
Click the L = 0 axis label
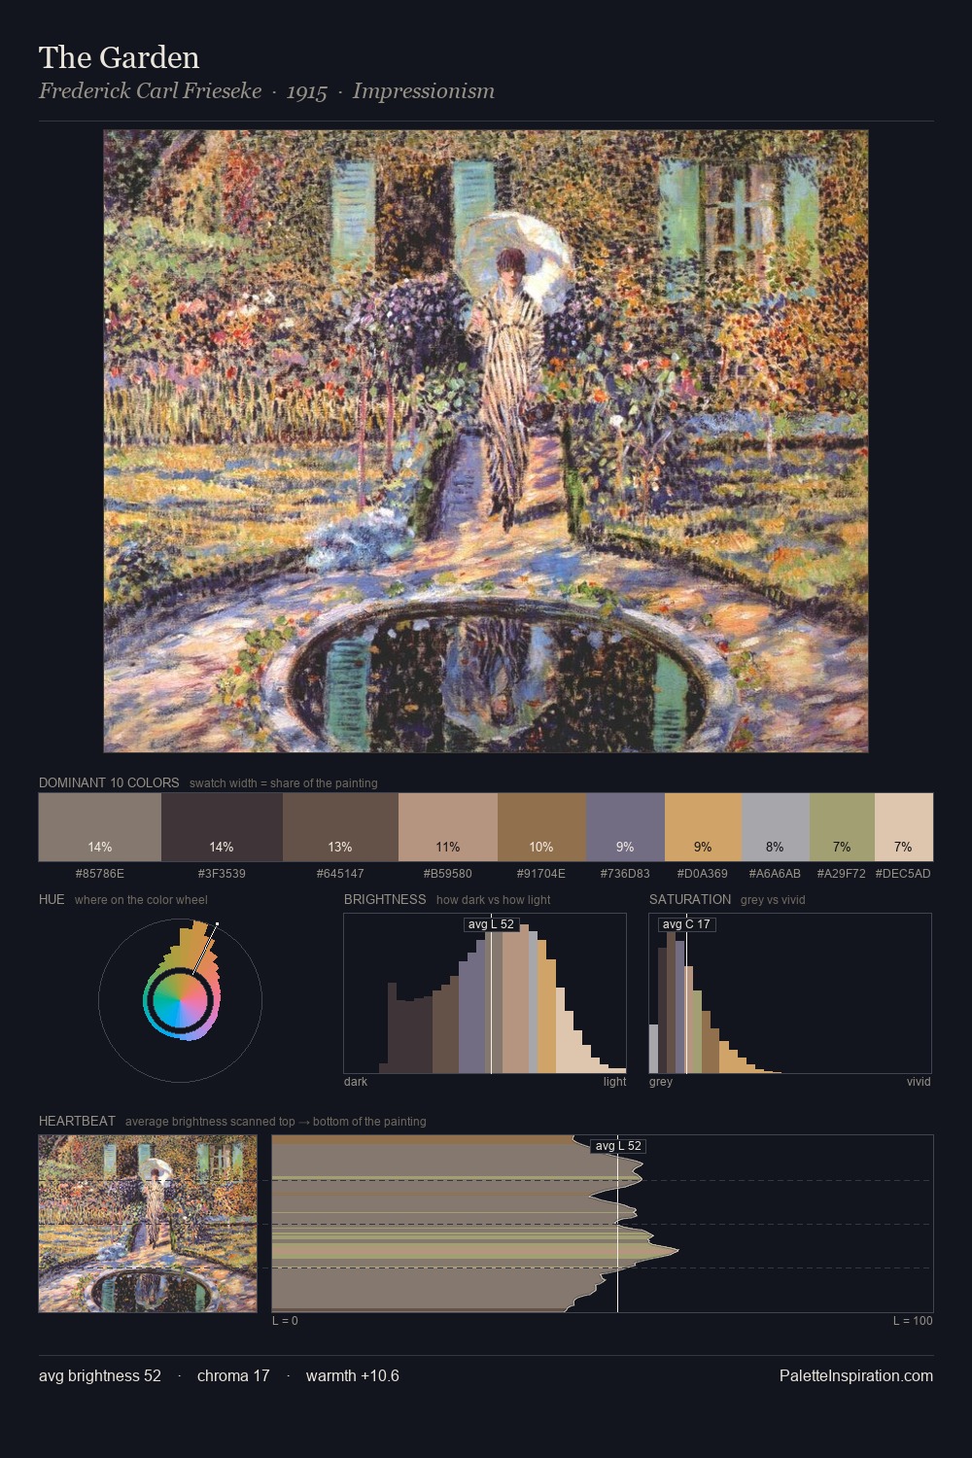pyautogui.click(x=285, y=1320)
